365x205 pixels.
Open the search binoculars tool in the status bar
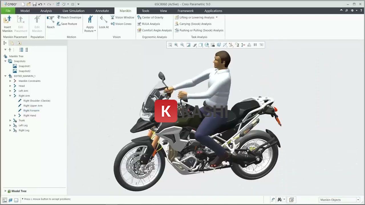coord(279,200)
